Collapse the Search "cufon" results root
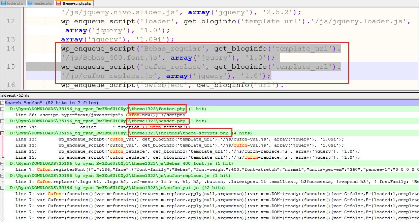 click(2, 103)
